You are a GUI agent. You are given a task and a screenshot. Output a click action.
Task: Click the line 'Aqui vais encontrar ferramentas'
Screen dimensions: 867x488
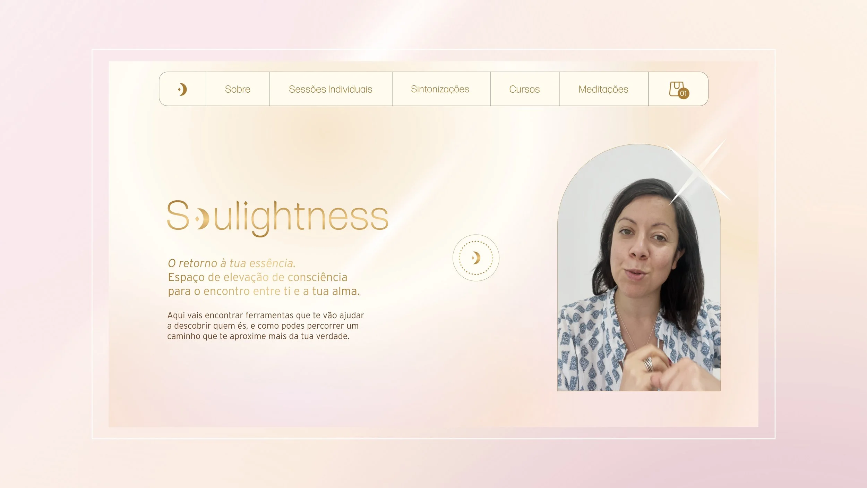pyautogui.click(x=266, y=315)
